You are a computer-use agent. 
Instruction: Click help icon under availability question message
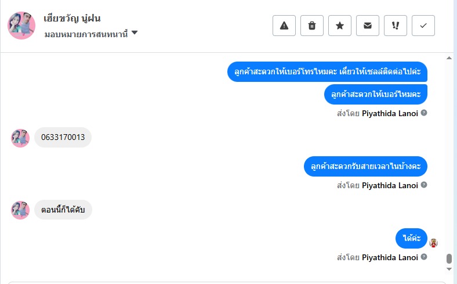pyautogui.click(x=424, y=185)
